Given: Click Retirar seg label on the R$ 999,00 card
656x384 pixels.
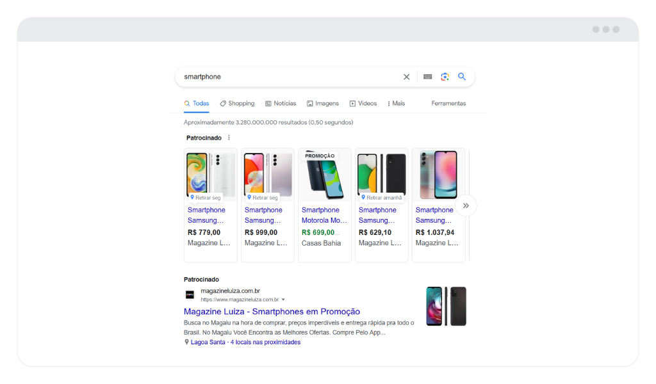Looking at the screenshot, I should [262, 198].
